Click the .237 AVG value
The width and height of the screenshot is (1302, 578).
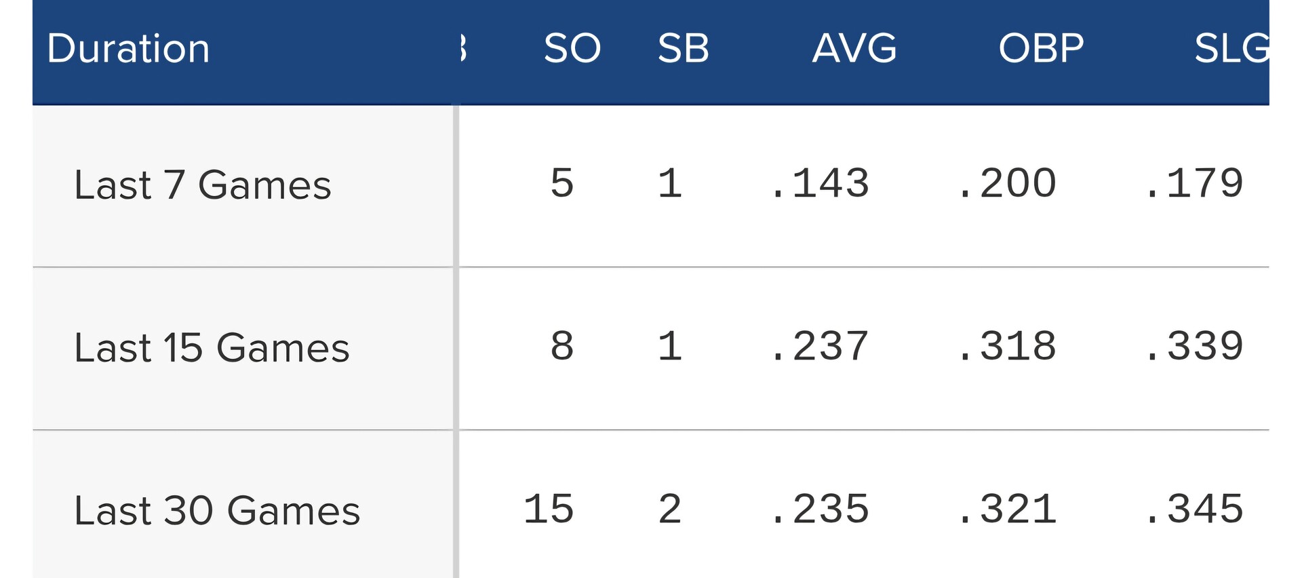[820, 347]
